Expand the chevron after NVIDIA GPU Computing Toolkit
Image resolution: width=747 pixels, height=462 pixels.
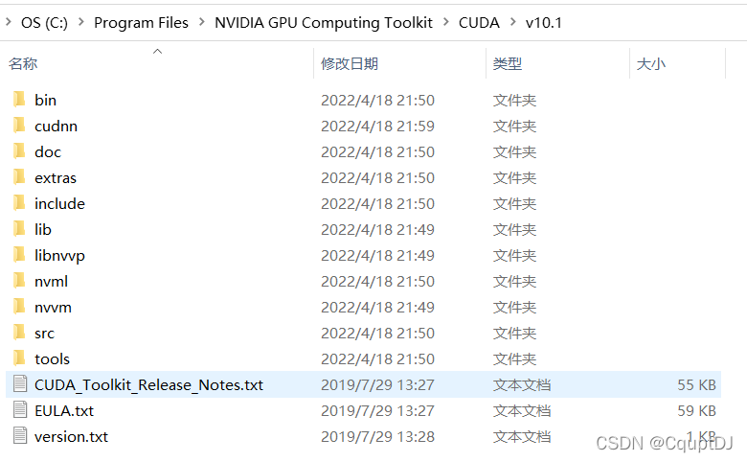point(446,22)
